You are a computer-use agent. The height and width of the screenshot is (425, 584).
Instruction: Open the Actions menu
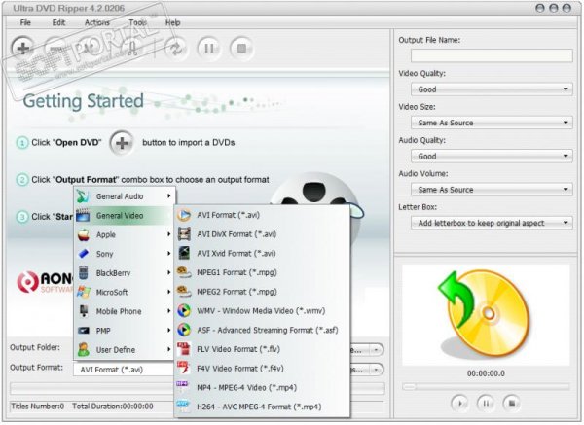[x=96, y=22]
